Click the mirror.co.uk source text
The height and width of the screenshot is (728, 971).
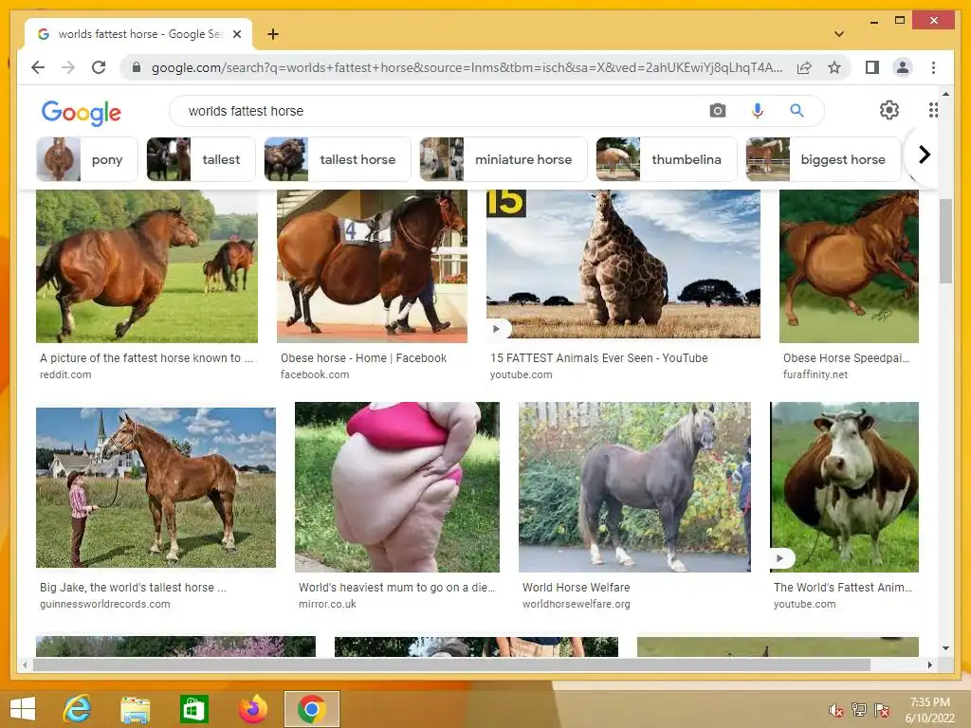(x=327, y=604)
